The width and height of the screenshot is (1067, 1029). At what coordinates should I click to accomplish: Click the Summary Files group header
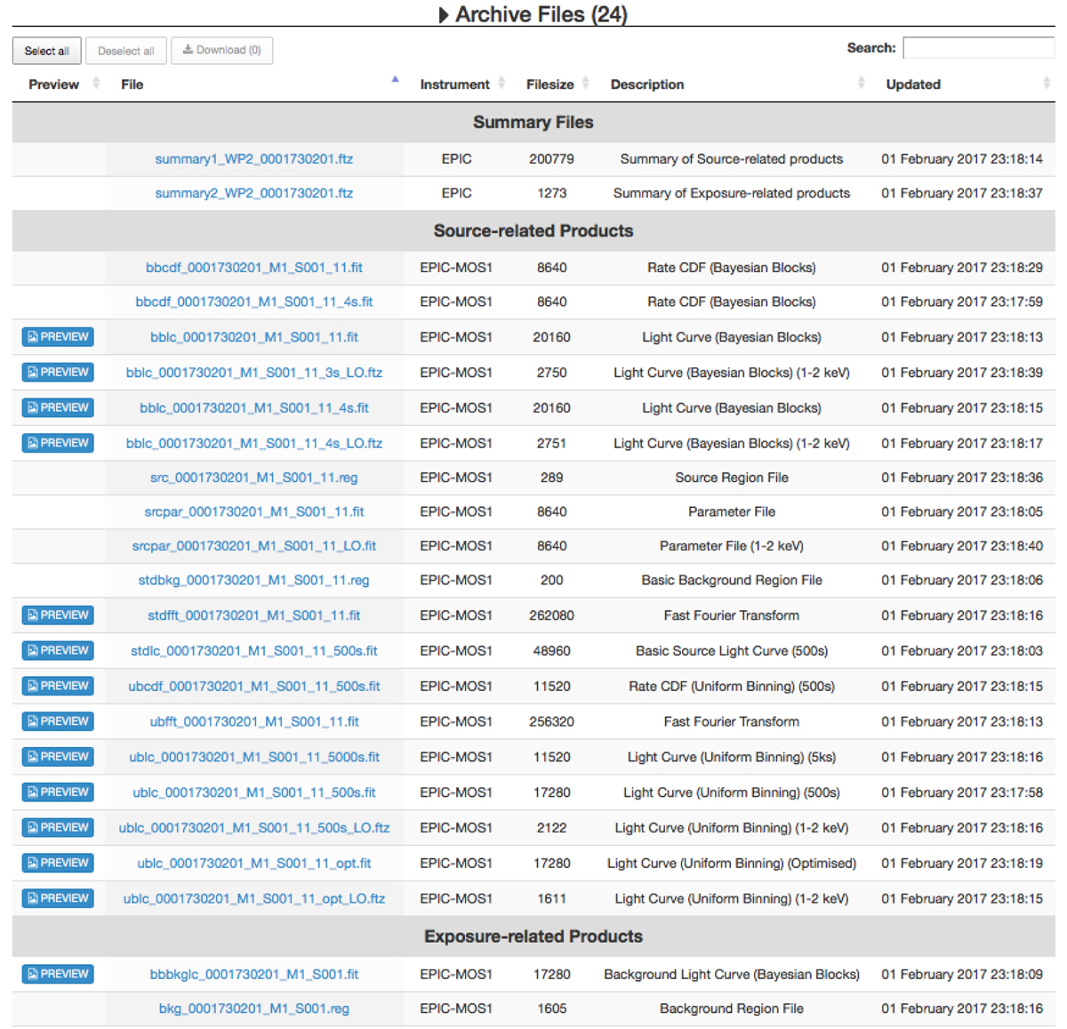533,123
